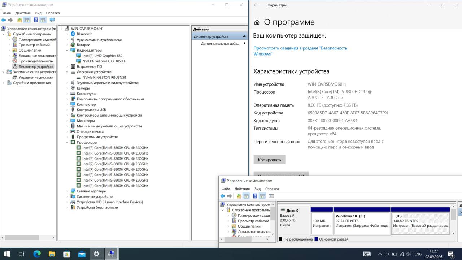Select Intel(R) UHD Graphics 630 adapter

(x=102, y=56)
